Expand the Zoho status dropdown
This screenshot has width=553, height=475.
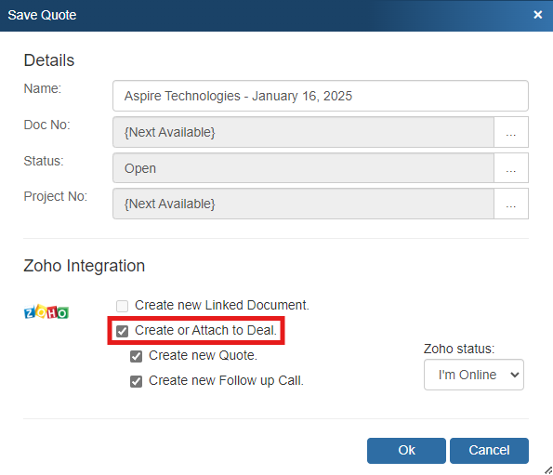coord(474,375)
